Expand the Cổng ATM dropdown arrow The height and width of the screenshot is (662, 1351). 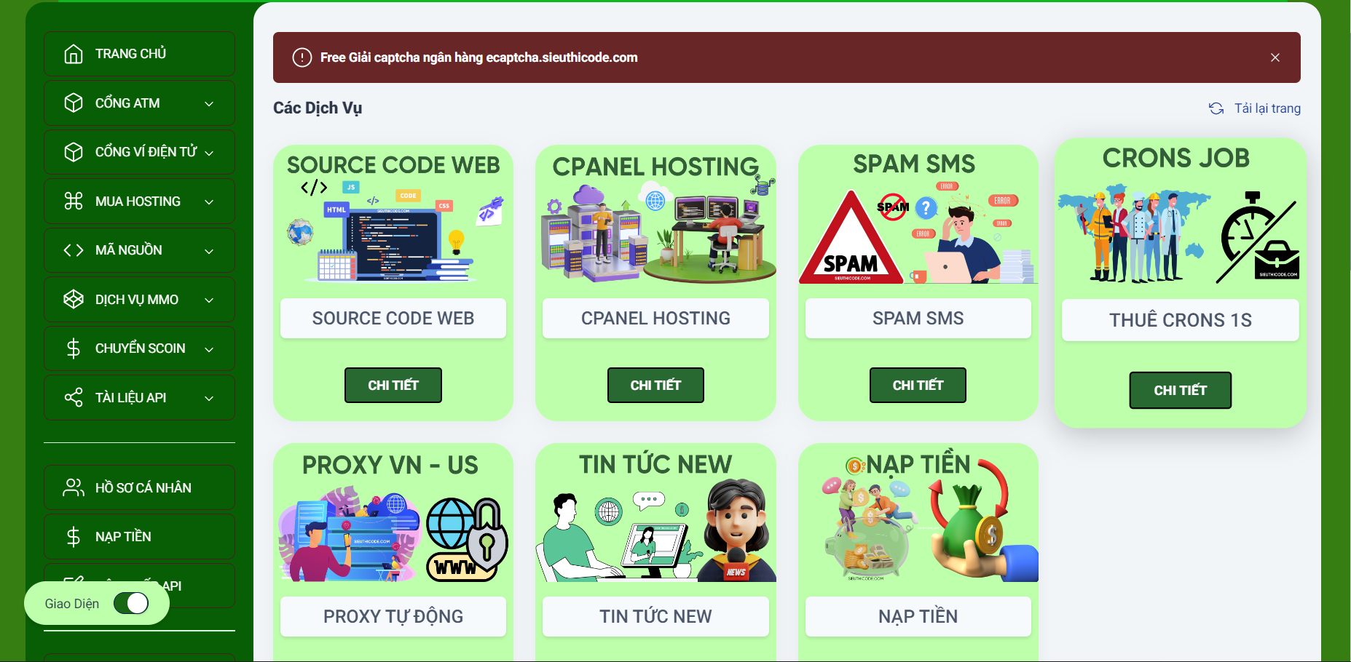click(209, 104)
